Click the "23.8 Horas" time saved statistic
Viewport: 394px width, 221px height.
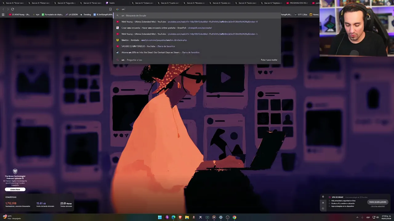(x=66, y=203)
